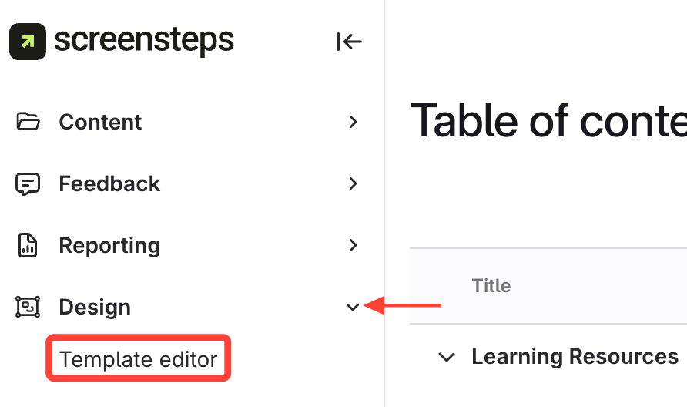Click the screensteps wordmark text
The image size is (687, 407).
tap(144, 40)
